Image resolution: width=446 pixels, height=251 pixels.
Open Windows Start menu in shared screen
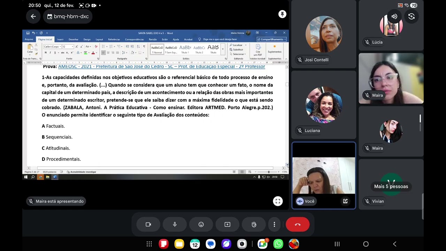tap(26, 177)
